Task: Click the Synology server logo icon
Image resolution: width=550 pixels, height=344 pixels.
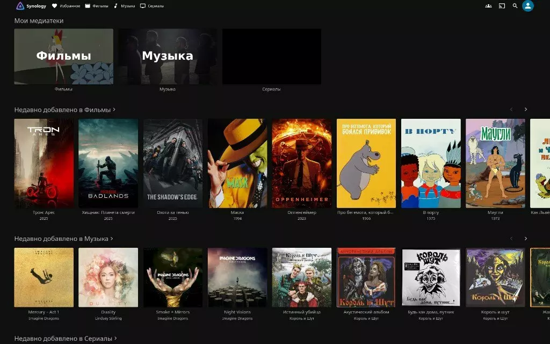Action: point(20,5)
